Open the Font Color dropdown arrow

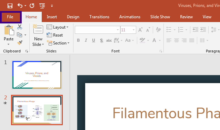pos(160,41)
